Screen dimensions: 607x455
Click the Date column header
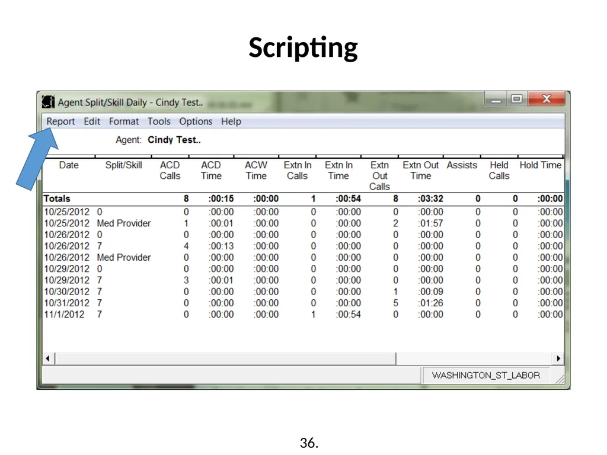point(69,165)
